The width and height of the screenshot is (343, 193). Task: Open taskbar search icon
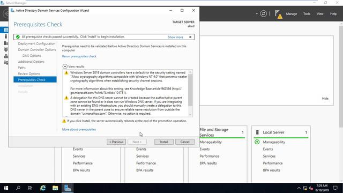click(x=18, y=188)
